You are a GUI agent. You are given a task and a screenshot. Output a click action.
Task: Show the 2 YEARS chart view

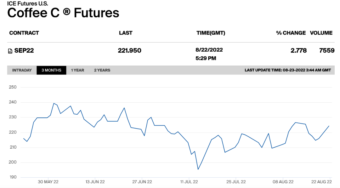102,70
